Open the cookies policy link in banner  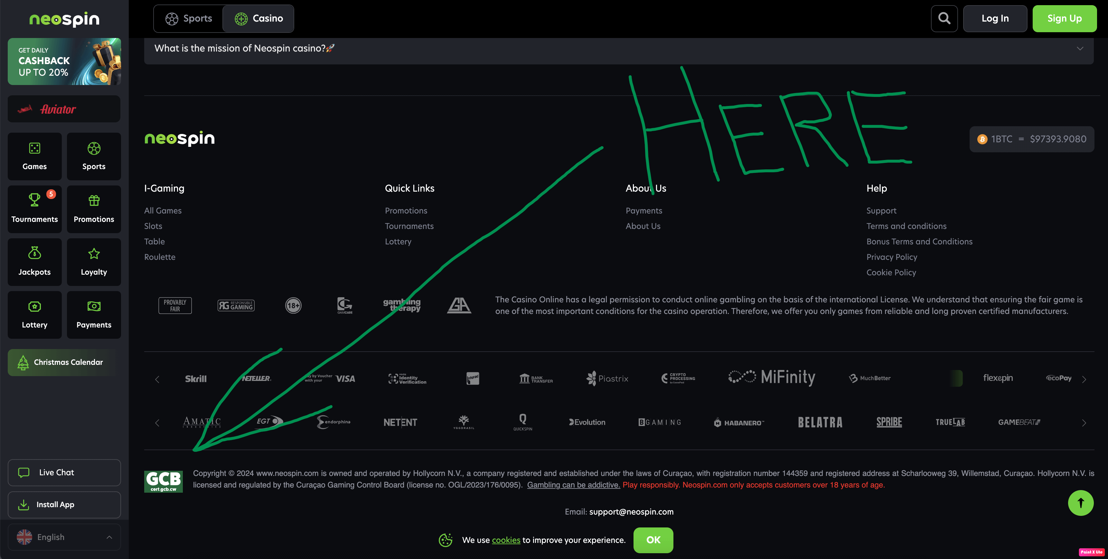(506, 540)
